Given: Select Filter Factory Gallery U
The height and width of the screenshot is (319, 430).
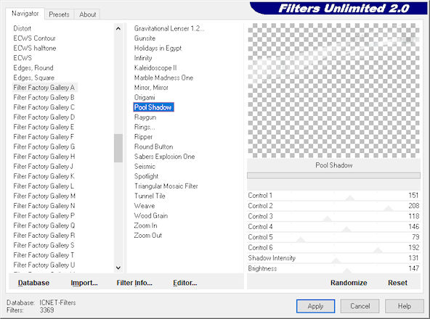Looking at the screenshot, I should [x=44, y=265].
